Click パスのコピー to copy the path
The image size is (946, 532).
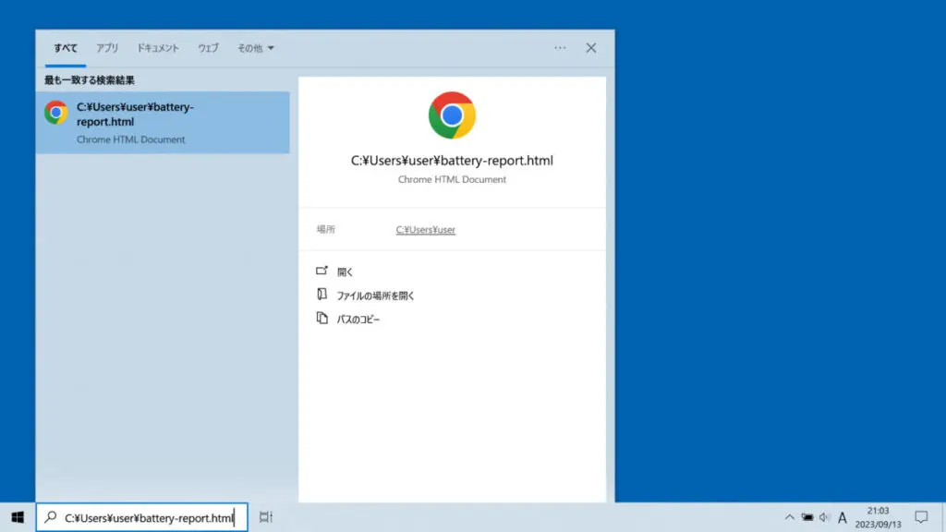click(x=358, y=319)
